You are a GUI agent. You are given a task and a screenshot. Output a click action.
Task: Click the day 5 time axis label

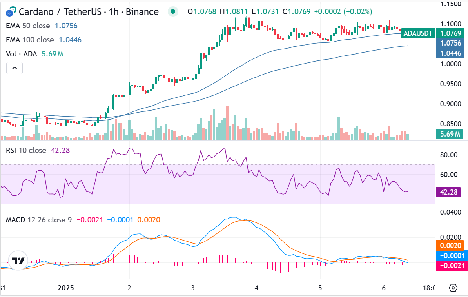point(320,288)
